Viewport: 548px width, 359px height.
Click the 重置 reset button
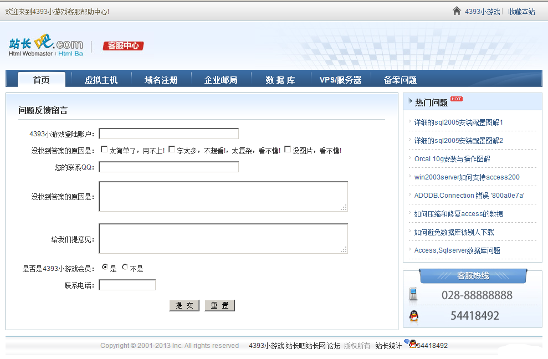click(219, 305)
